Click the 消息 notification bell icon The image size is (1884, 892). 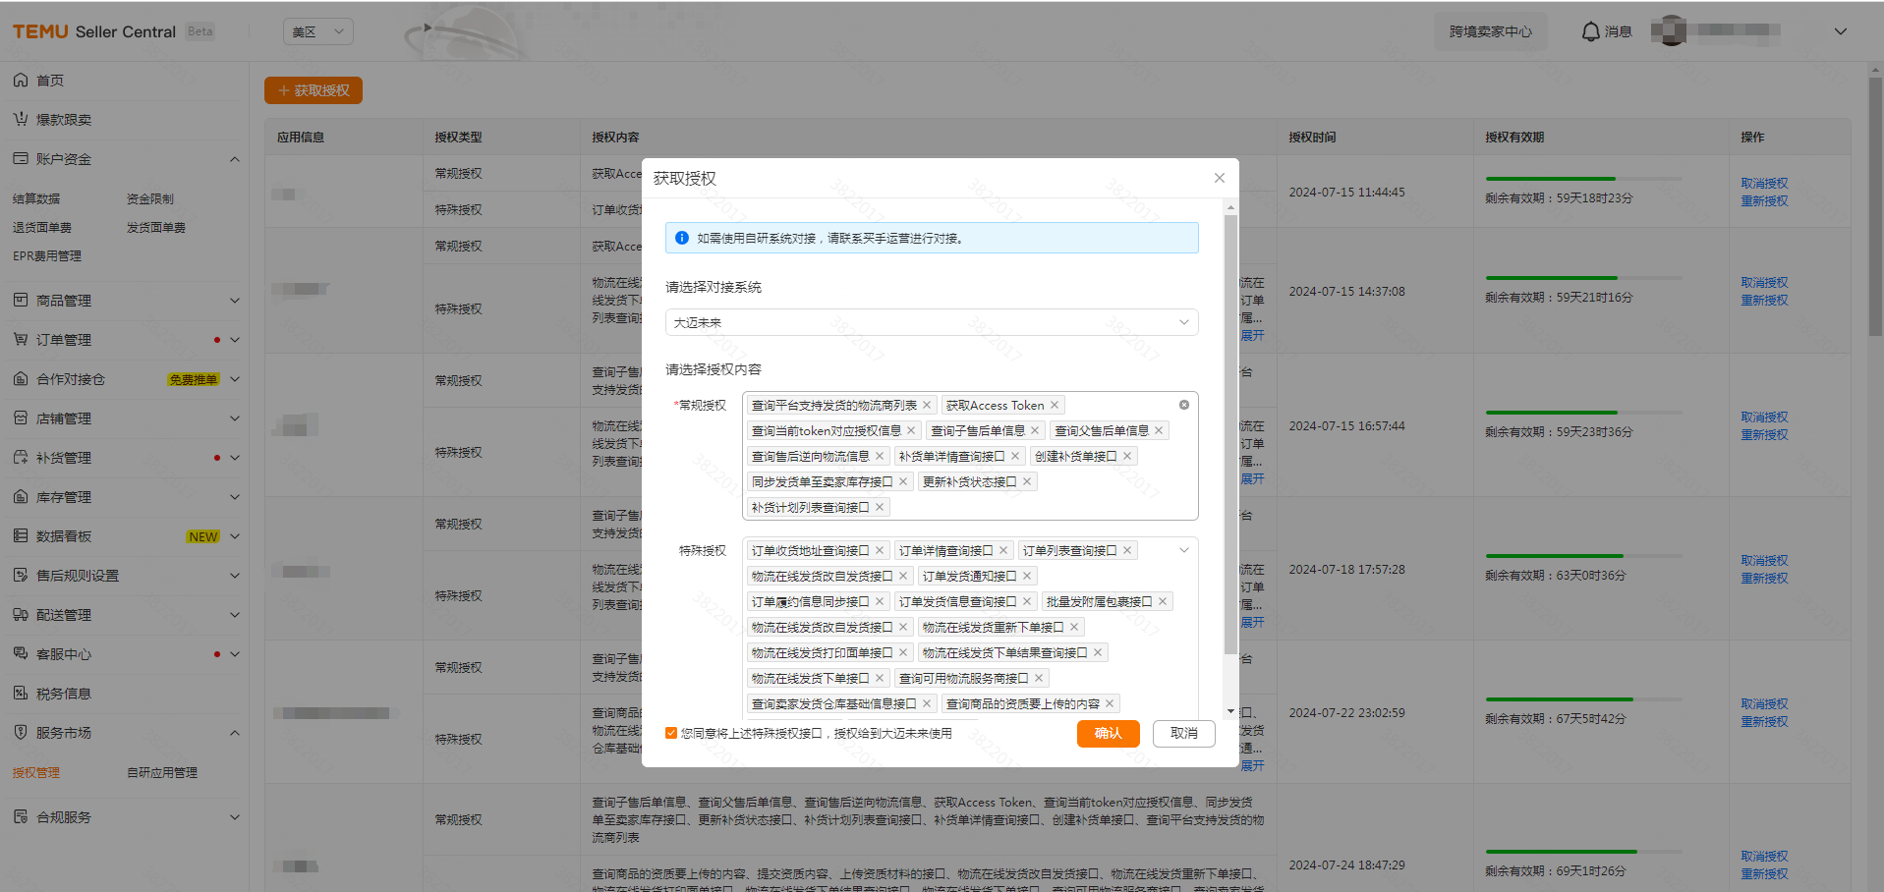(x=1590, y=32)
